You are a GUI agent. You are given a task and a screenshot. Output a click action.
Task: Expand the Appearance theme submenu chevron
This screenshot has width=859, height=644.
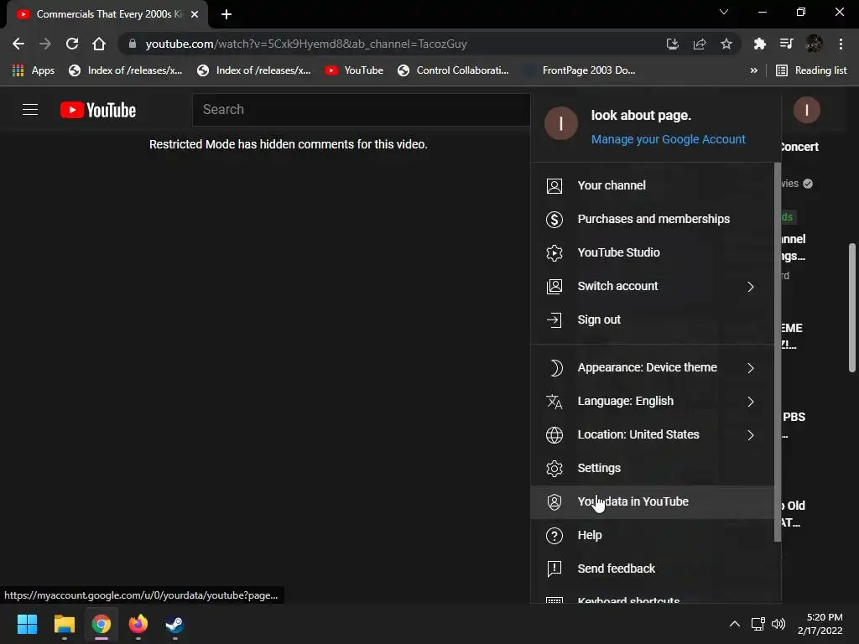pos(751,368)
